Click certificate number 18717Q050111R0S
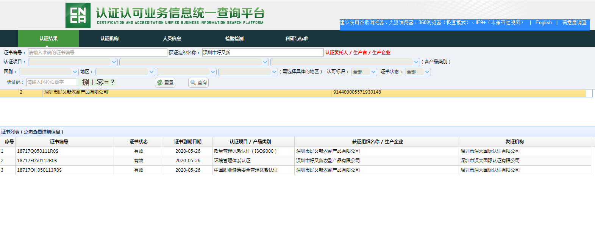The width and height of the screenshot is (595, 241). pos(37,151)
